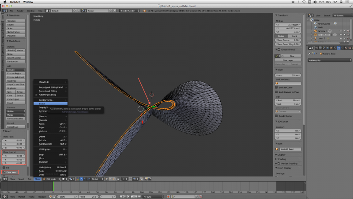This screenshot has height=199, width=353.
Task: Open the Constraints chain tab icon
Action: [x=335, y=48]
